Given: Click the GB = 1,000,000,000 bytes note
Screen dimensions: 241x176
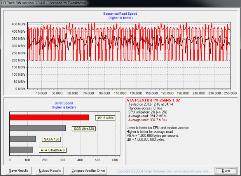Looking at the screenshot, I should 145,139.
